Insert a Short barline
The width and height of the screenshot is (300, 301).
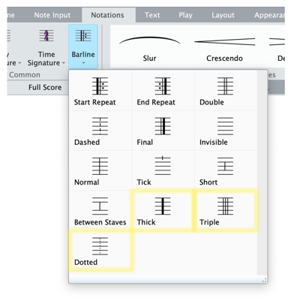coord(226,171)
